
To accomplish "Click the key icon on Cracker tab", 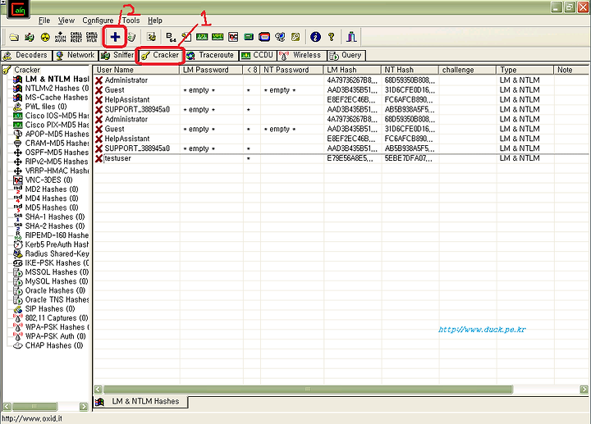I will (x=145, y=56).
